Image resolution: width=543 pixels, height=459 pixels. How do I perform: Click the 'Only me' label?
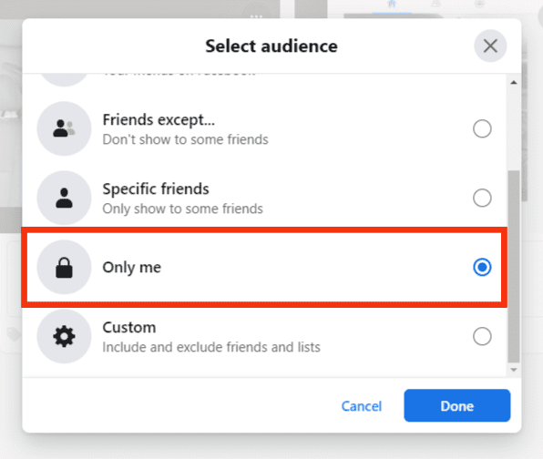pyautogui.click(x=131, y=267)
